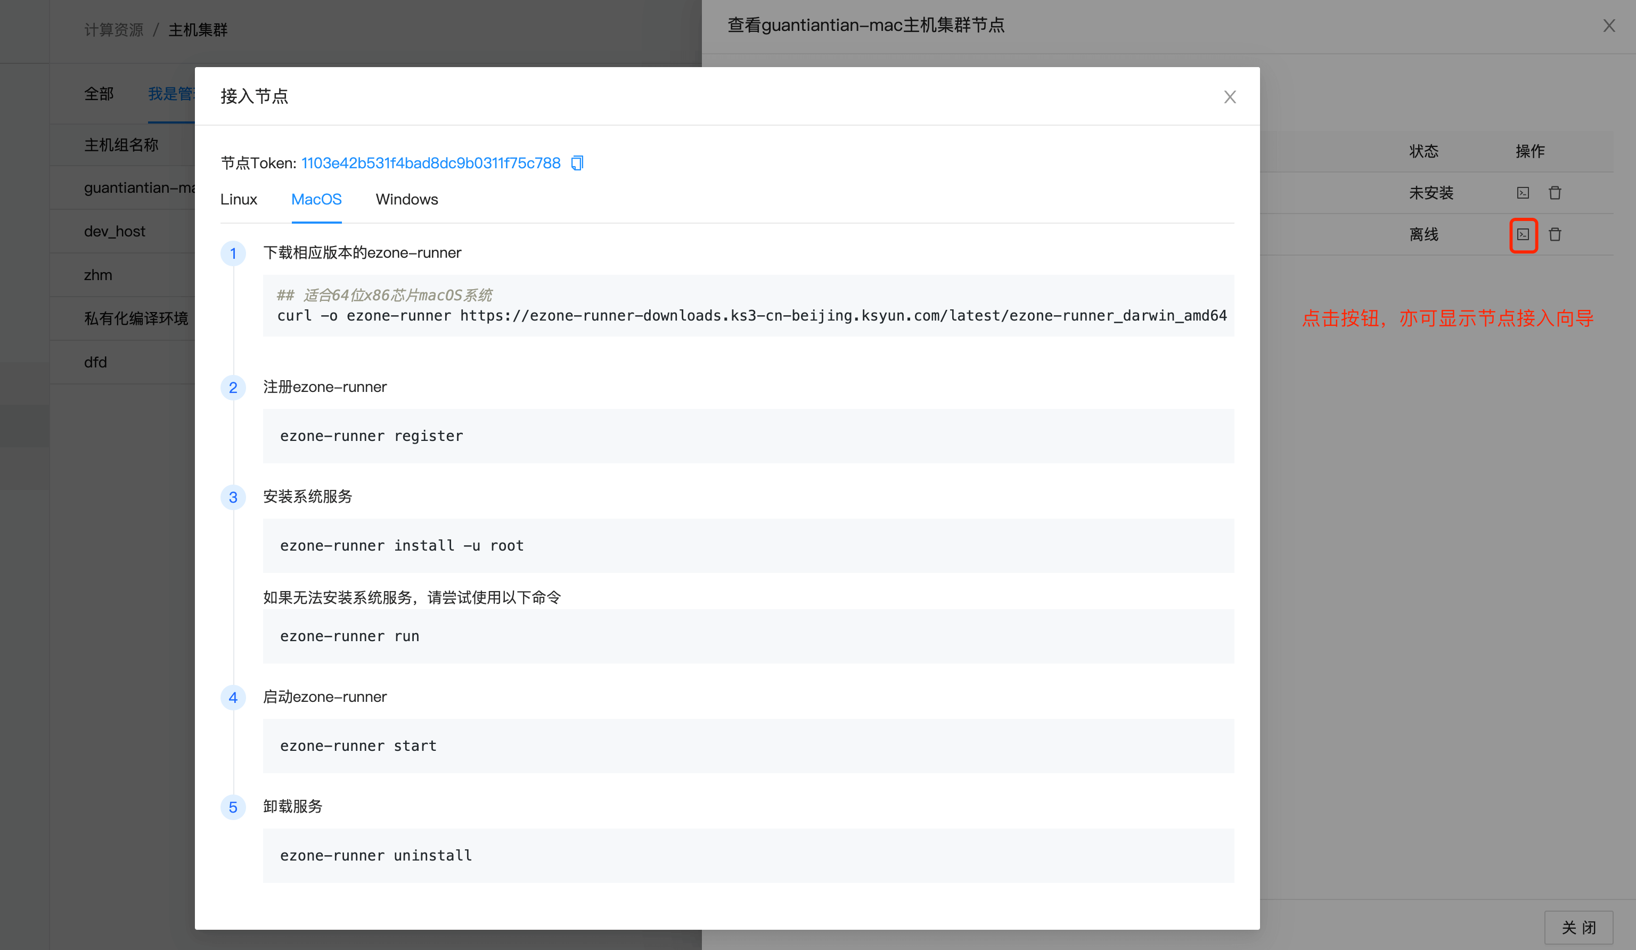Delete the 未安装 node with trash icon
The image size is (1636, 950).
click(1555, 193)
